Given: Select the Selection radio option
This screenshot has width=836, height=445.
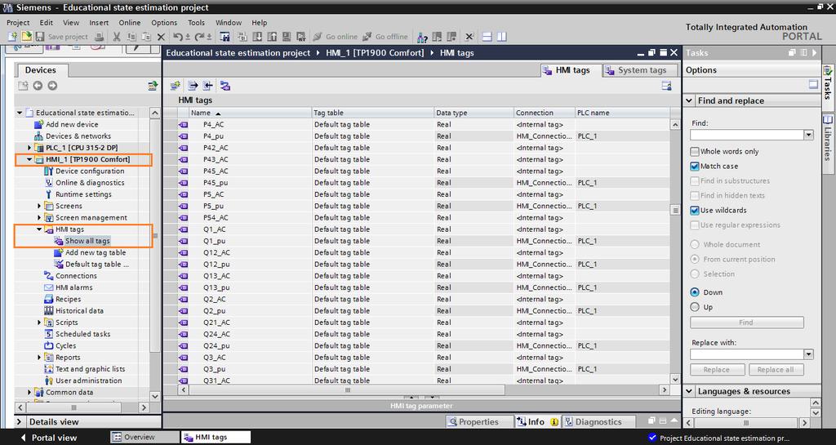Looking at the screenshot, I should click(x=694, y=274).
